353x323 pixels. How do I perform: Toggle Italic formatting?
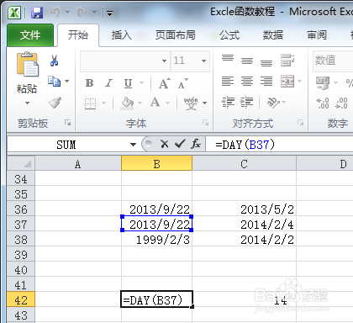[x=108, y=83]
